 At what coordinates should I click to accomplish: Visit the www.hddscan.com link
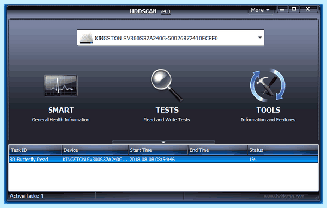(284, 197)
